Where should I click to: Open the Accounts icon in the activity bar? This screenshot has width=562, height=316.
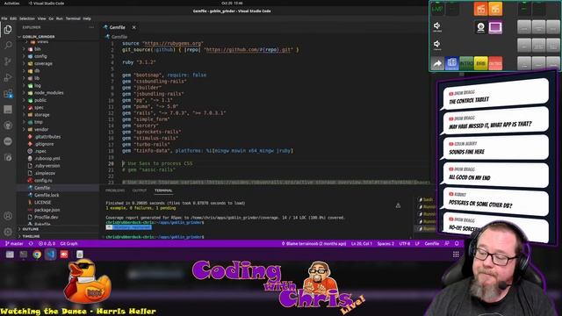click(x=8, y=216)
